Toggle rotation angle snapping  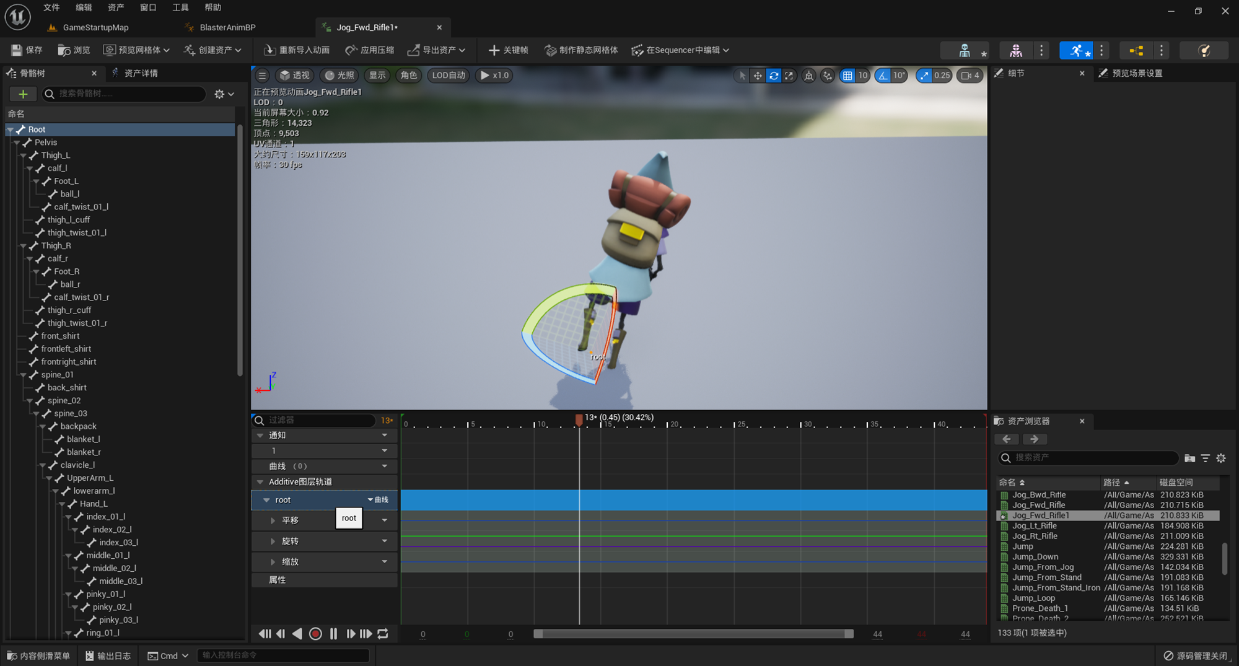point(883,76)
